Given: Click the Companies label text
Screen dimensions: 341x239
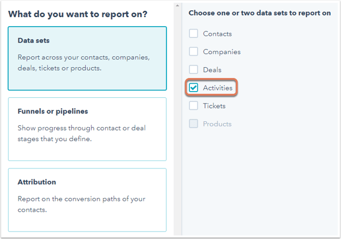Looking at the screenshot, I should 222,52.
